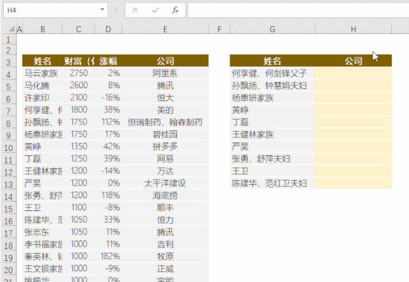Click cell containing 马云家族
The height and width of the screenshot is (282, 409).
click(x=42, y=73)
